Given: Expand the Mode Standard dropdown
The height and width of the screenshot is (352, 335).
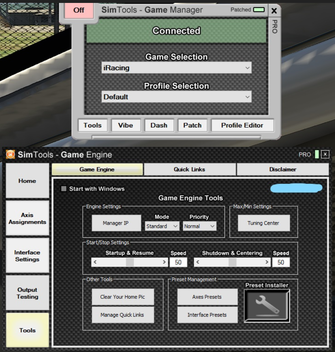Looking at the screenshot, I should (x=162, y=226).
